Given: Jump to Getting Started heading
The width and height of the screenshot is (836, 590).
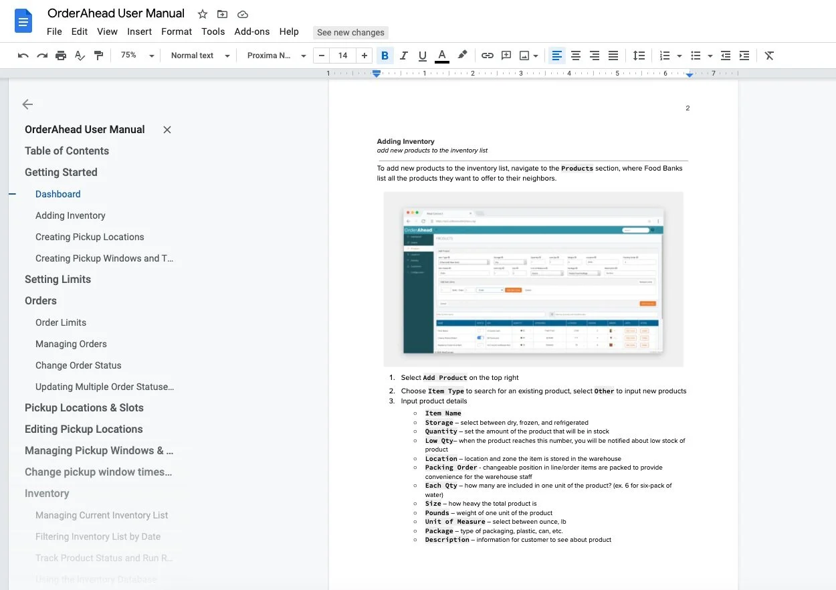Looking at the screenshot, I should tap(61, 173).
